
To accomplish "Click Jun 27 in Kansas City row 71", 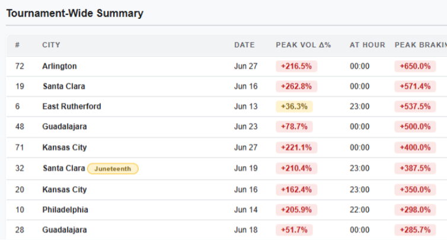I will [x=246, y=148].
